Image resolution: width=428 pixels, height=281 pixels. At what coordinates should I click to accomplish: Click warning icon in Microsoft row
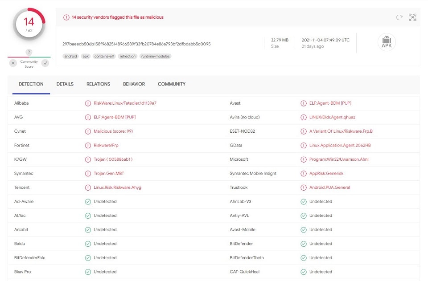point(304,159)
